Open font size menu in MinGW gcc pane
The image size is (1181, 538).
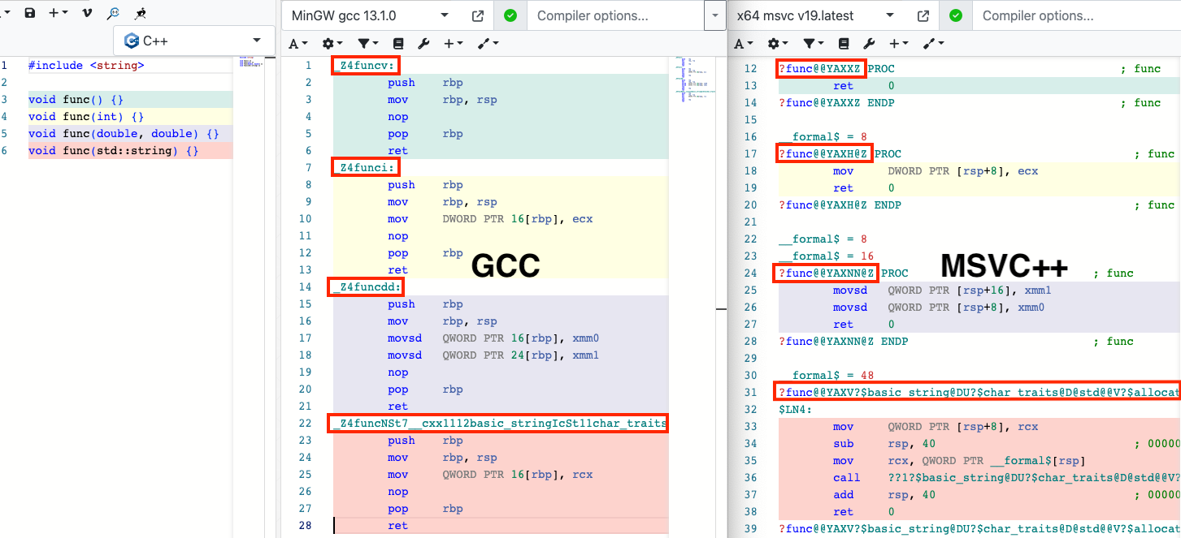[x=298, y=44]
